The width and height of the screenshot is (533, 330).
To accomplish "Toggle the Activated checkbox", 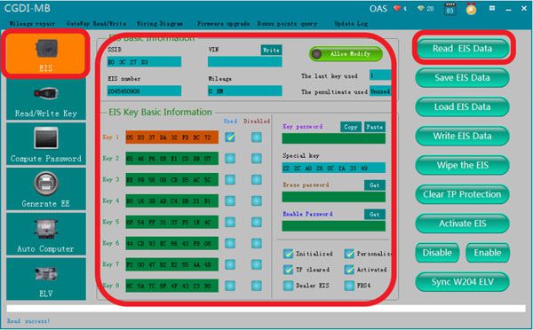I will coord(349,270).
